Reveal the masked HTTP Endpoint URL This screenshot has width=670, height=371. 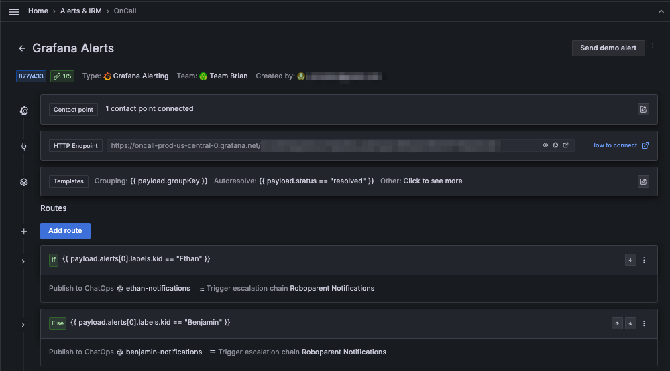[x=545, y=145]
